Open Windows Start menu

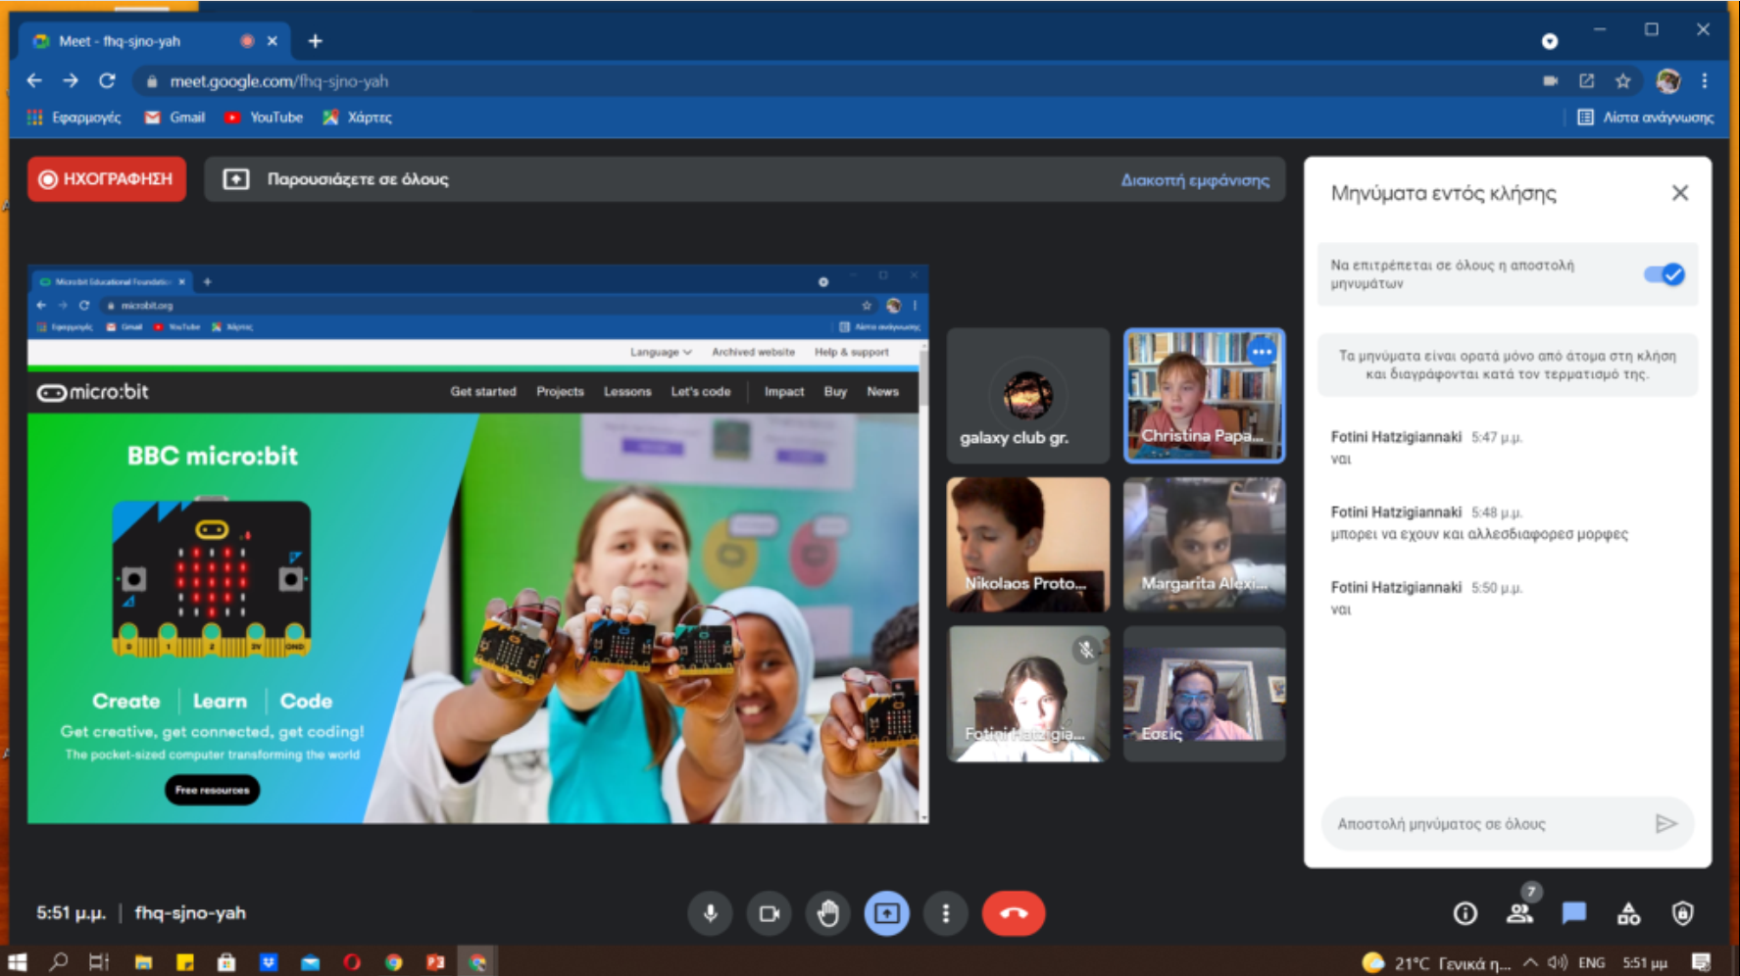[18, 962]
